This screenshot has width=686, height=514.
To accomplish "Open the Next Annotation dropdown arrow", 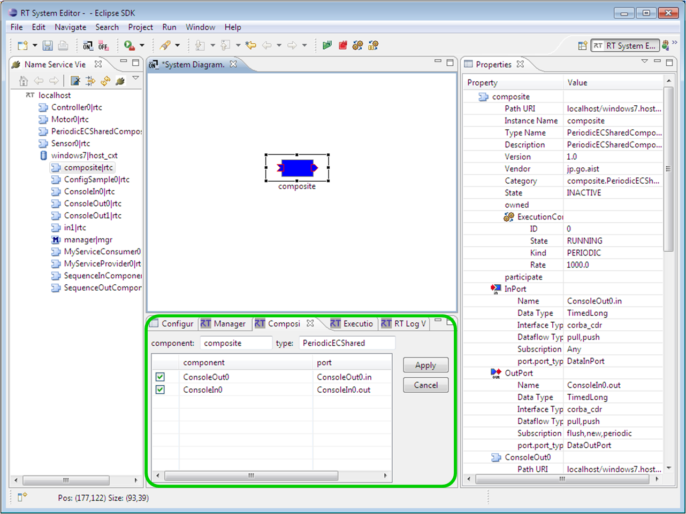I will 212,45.
